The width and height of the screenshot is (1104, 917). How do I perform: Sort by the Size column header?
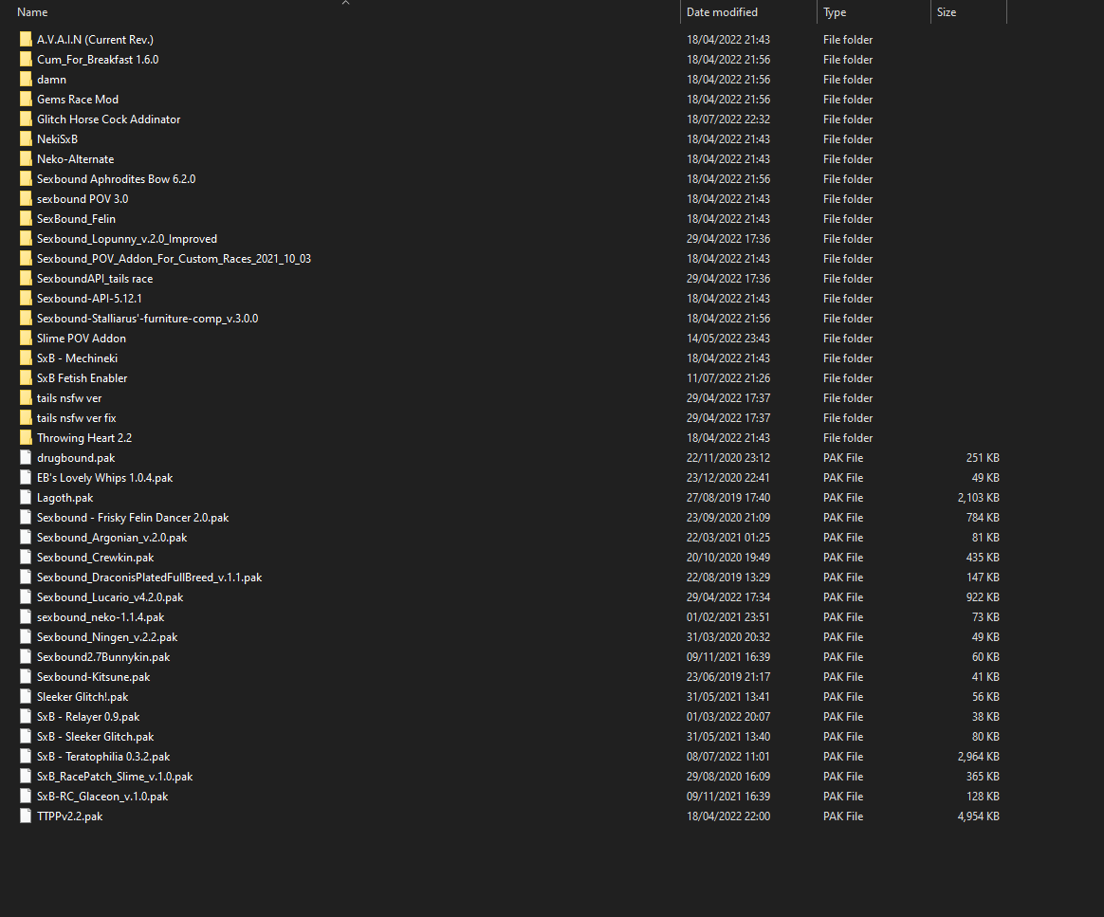[x=947, y=12]
